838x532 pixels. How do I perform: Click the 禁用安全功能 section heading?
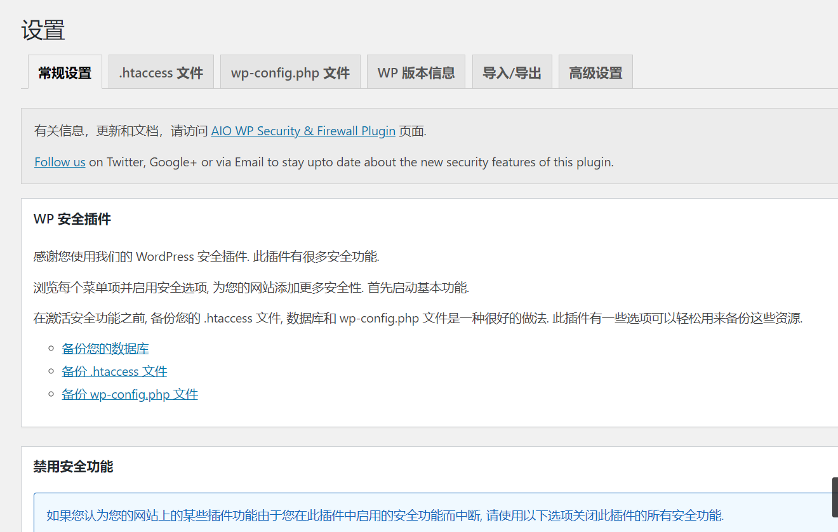coord(73,467)
